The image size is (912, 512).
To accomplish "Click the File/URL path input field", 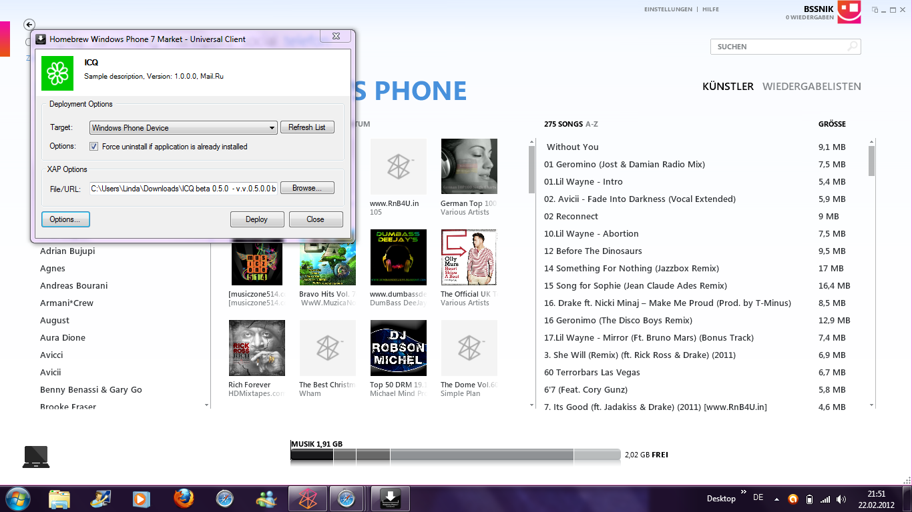I will coord(183,189).
